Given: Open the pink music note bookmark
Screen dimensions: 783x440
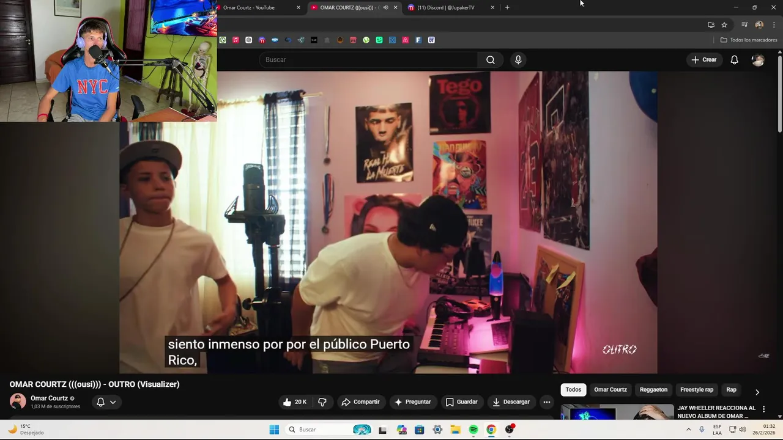Looking at the screenshot, I should (236, 40).
